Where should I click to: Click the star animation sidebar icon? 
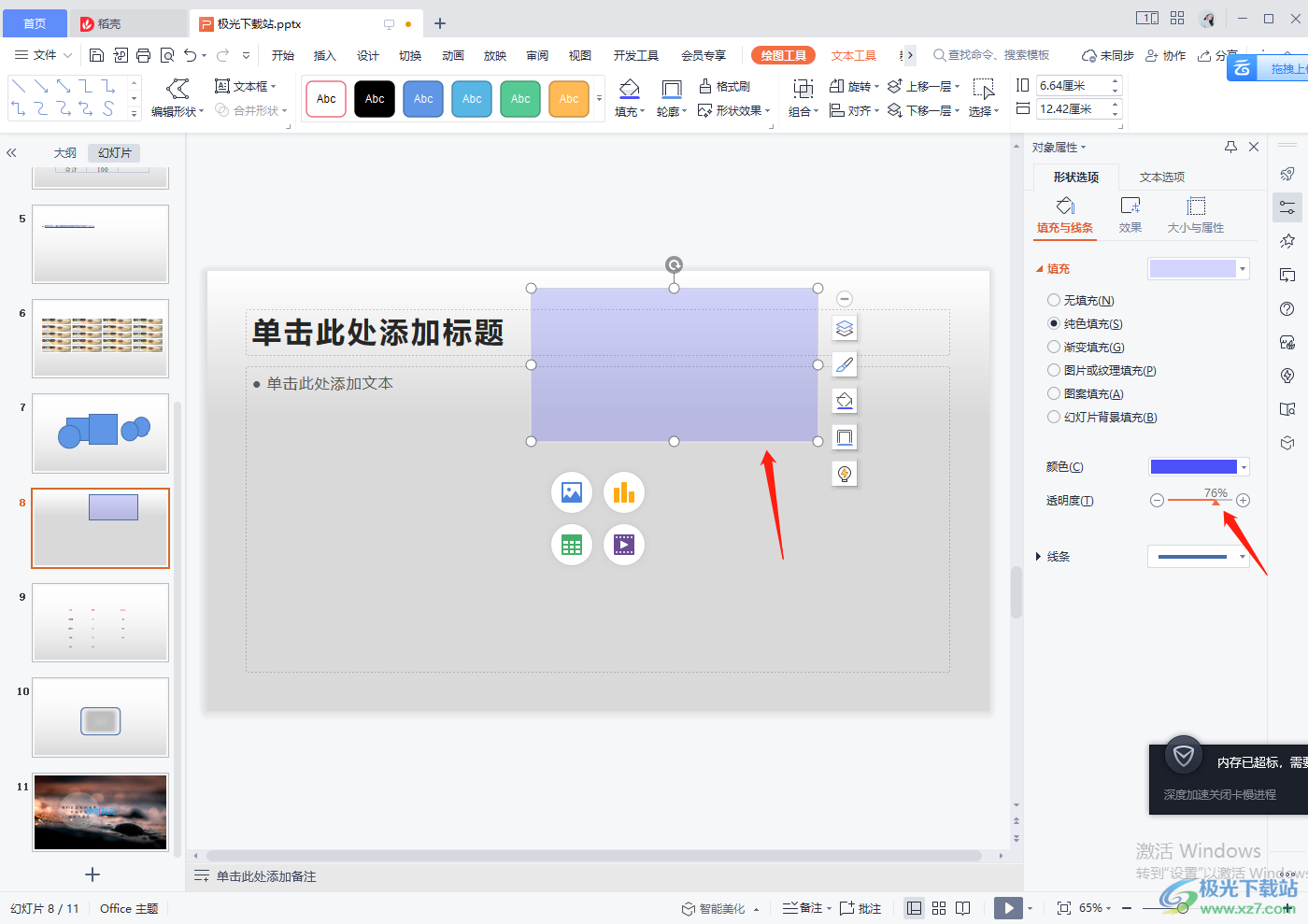(x=1287, y=241)
